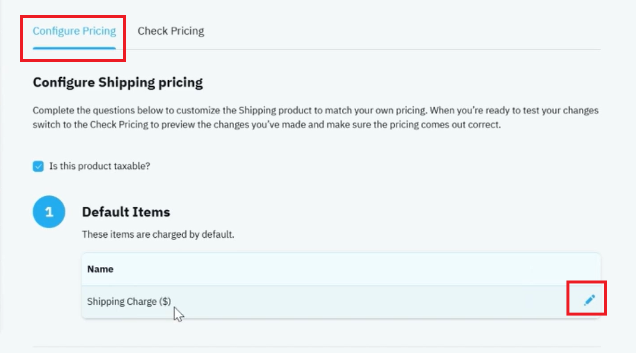The width and height of the screenshot is (636, 353).
Task: Select the Configure Pricing tab
Action: click(74, 31)
